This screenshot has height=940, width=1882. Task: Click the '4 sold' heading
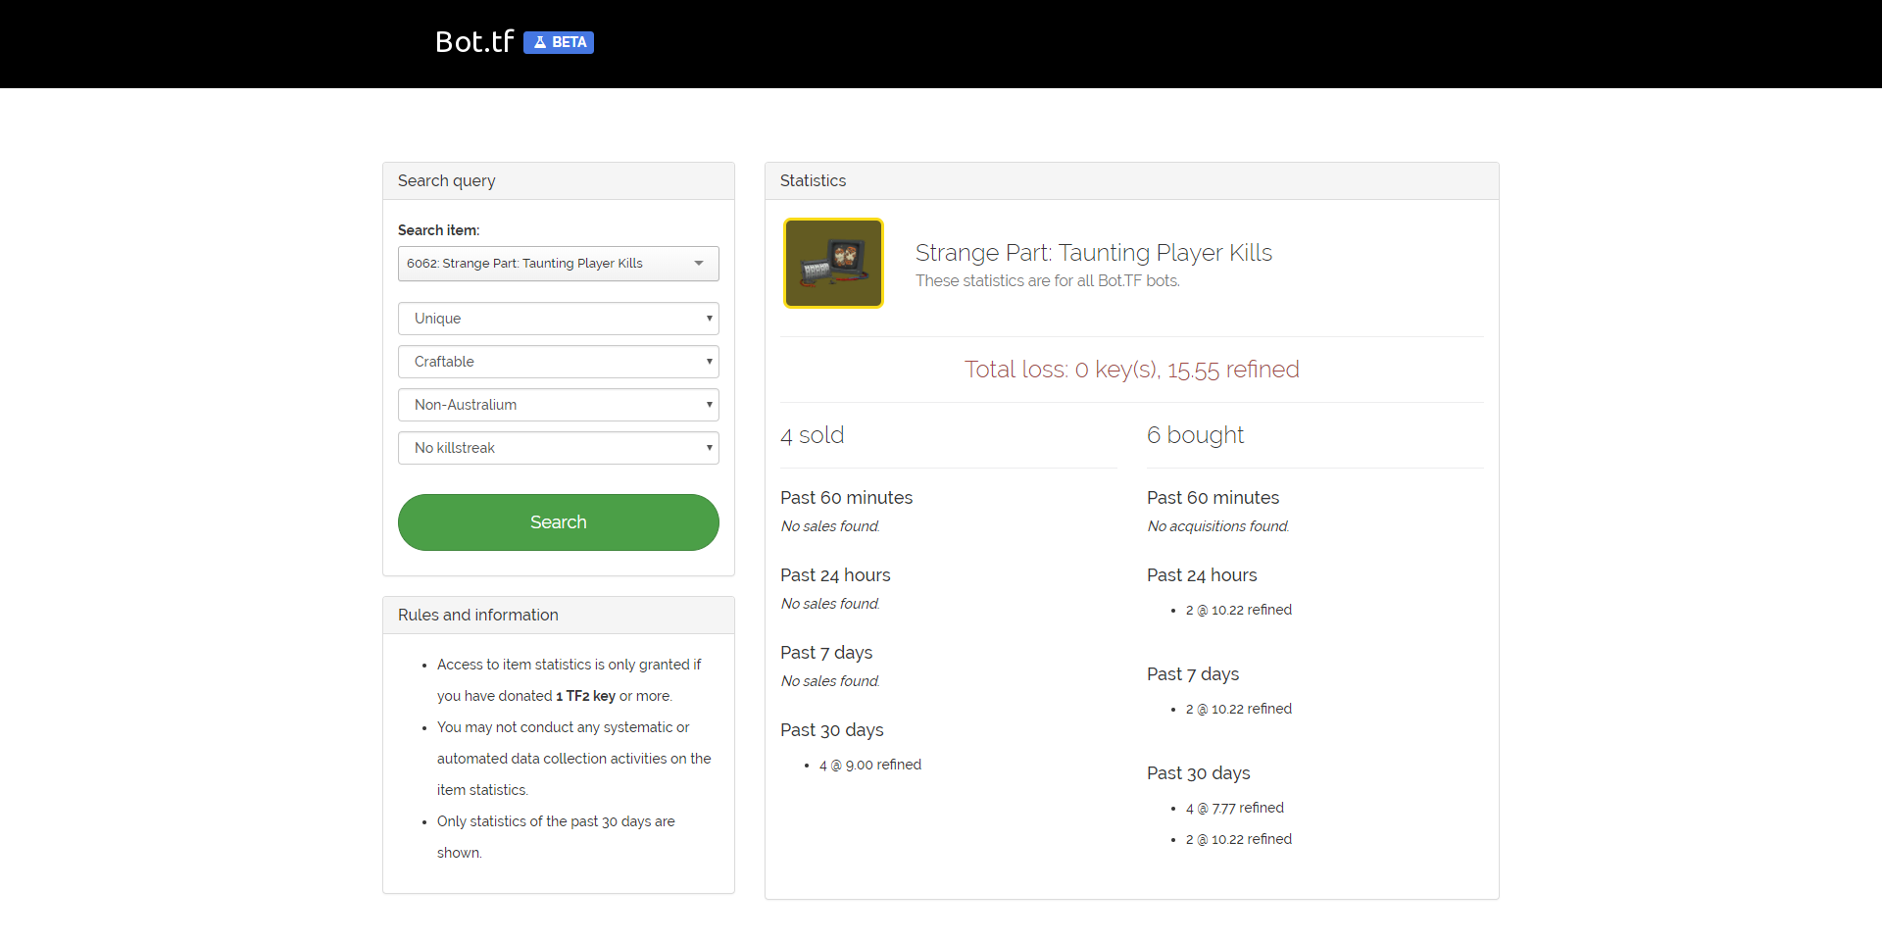813,435
